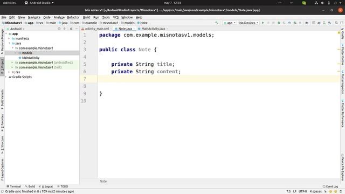Open the AVD Manager icon

pos(324,23)
